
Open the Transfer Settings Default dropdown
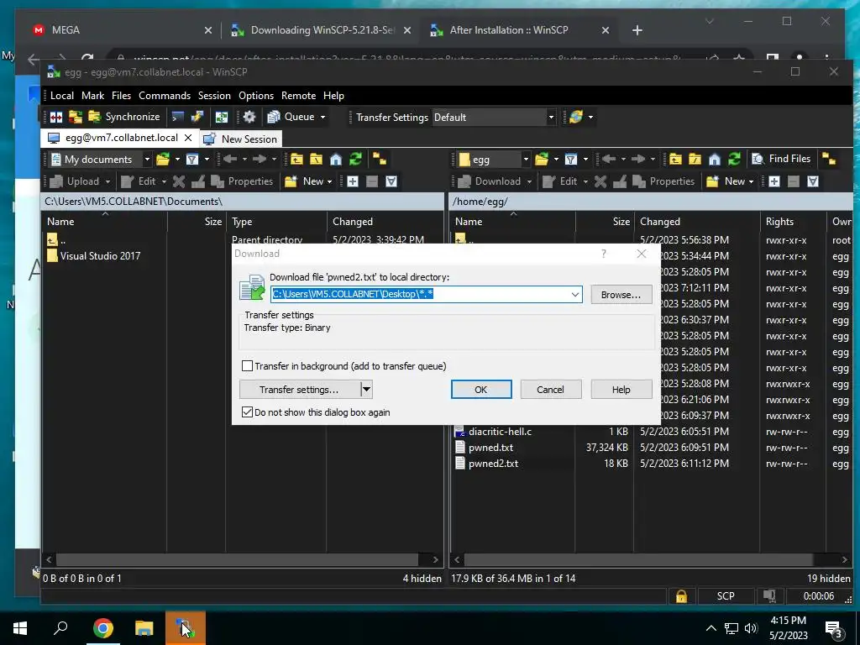tap(551, 118)
